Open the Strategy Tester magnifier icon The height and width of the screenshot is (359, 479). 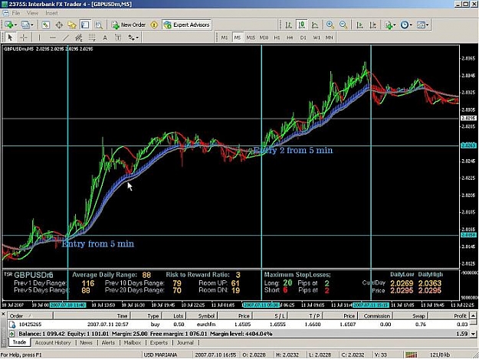click(98, 25)
